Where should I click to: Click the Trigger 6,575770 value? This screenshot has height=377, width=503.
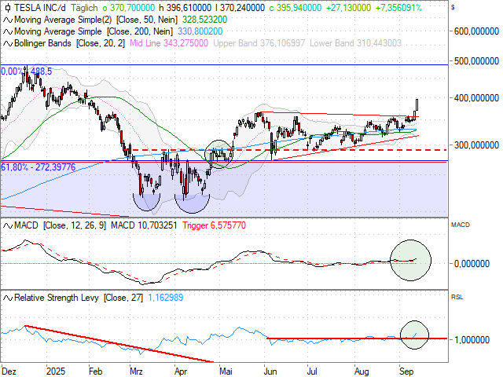click(215, 225)
